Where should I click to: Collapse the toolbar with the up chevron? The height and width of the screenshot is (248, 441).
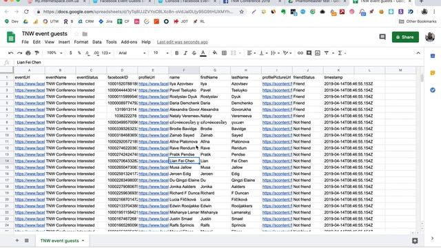coord(418,53)
